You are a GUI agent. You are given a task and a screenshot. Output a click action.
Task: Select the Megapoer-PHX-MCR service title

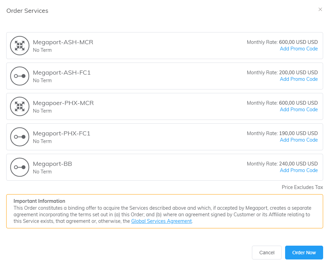63,103
